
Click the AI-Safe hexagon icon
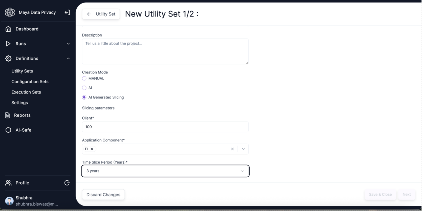point(9,130)
